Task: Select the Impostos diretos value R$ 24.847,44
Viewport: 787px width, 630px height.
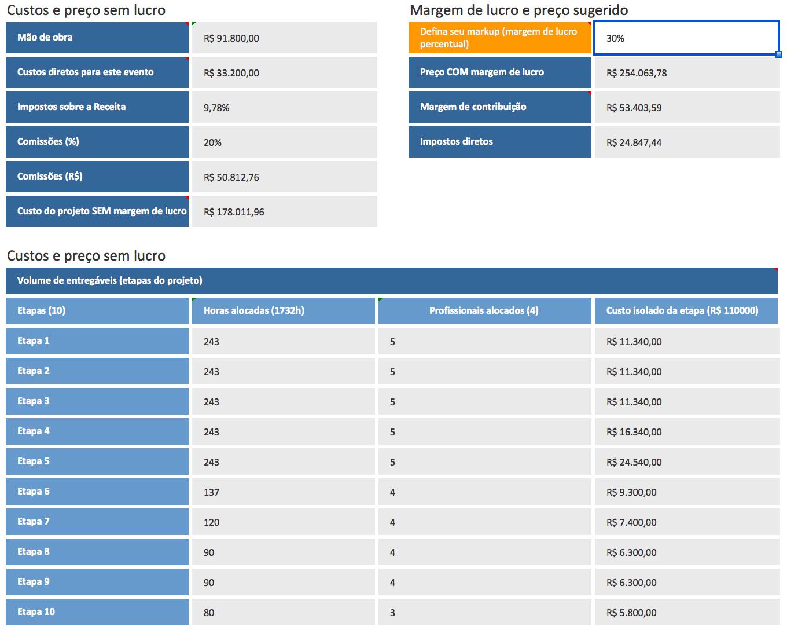Action: [687, 142]
